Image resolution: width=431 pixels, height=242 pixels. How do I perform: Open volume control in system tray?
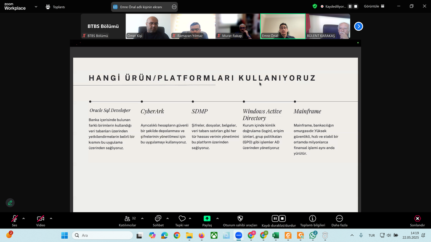[388, 235]
